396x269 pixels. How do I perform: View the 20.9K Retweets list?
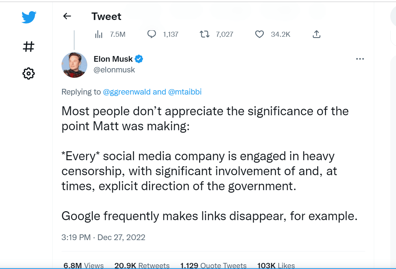(142, 266)
